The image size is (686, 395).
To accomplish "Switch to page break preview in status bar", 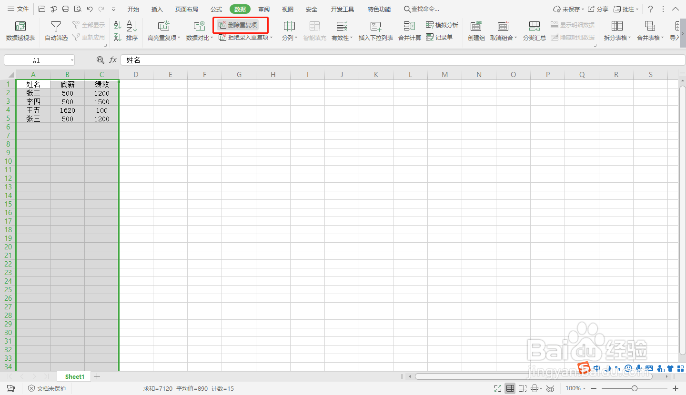I will pos(523,388).
